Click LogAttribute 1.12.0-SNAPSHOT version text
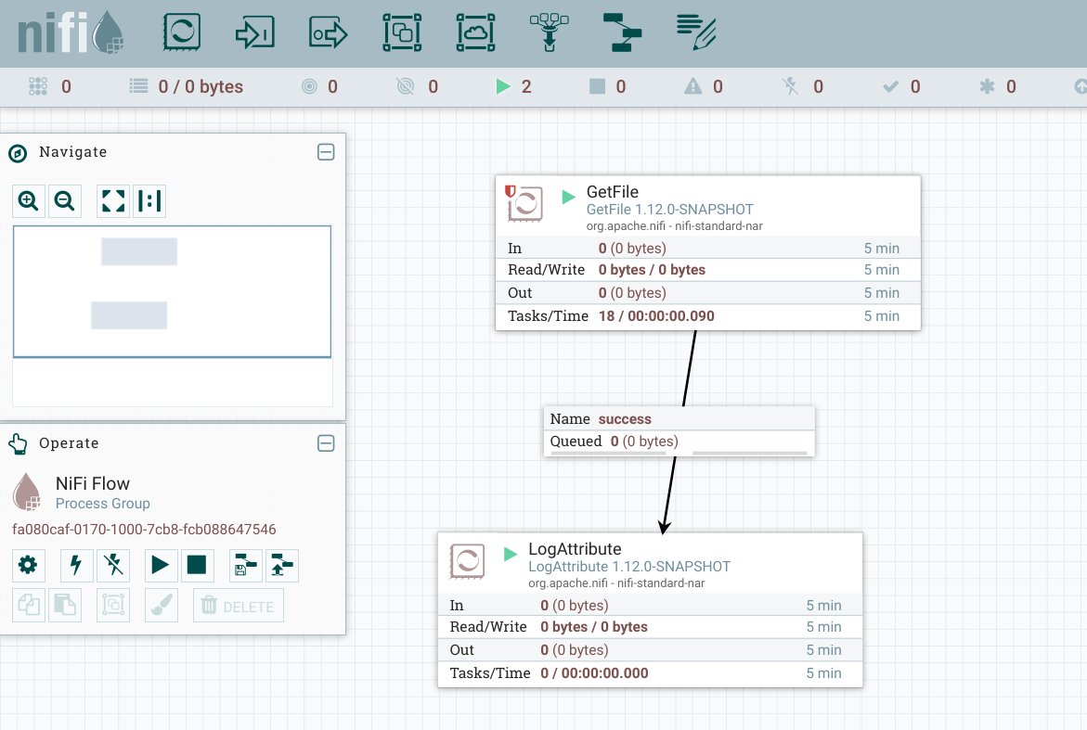Image resolution: width=1087 pixels, height=730 pixels. [629, 567]
